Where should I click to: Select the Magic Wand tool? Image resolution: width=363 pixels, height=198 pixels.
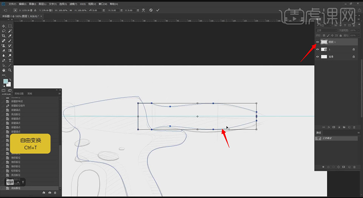[x=10, y=31]
